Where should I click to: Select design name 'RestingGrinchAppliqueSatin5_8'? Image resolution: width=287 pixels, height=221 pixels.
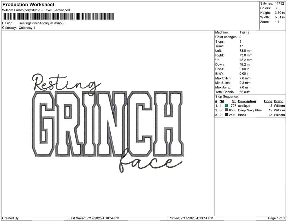pos(42,23)
